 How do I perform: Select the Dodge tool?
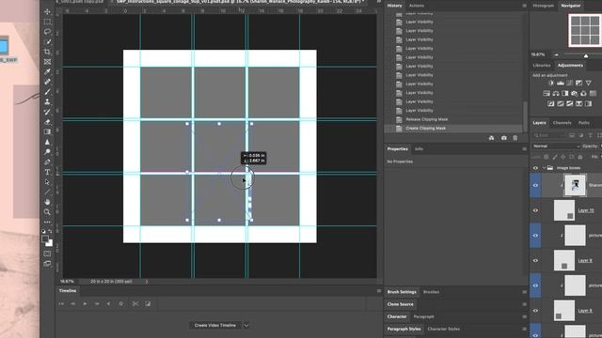pyautogui.click(x=47, y=152)
